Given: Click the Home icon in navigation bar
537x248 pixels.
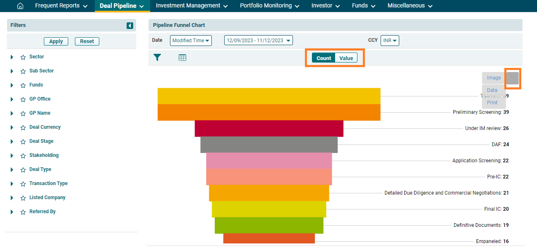Looking at the screenshot, I should 20,6.
